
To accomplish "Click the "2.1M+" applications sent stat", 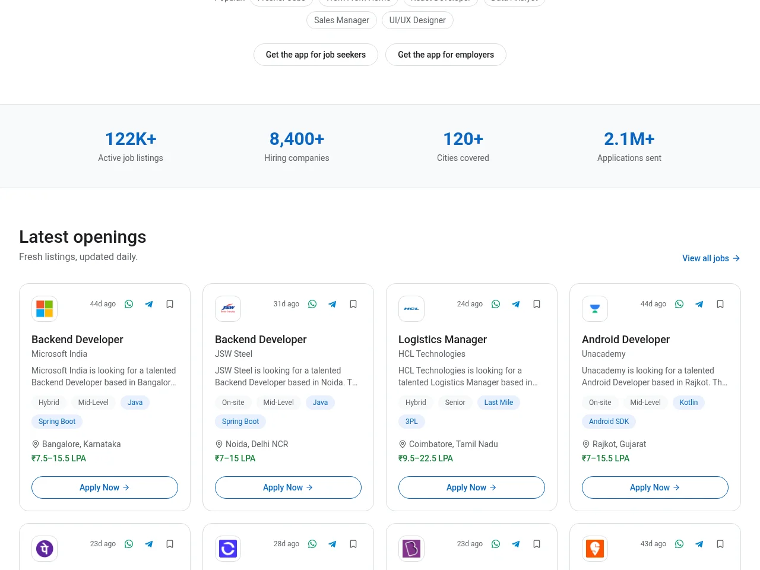I will pyautogui.click(x=629, y=139).
